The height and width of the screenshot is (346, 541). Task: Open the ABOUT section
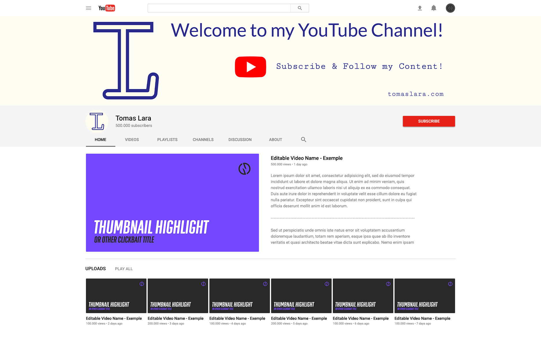[275, 140]
